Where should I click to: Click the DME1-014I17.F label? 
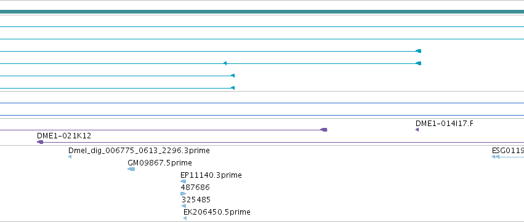pyautogui.click(x=444, y=124)
